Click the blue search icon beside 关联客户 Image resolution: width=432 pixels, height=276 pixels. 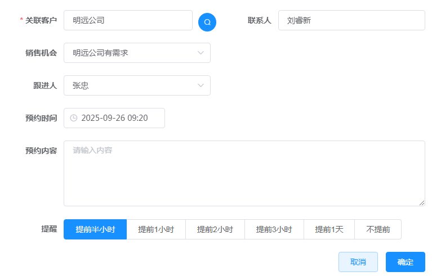[x=207, y=22]
